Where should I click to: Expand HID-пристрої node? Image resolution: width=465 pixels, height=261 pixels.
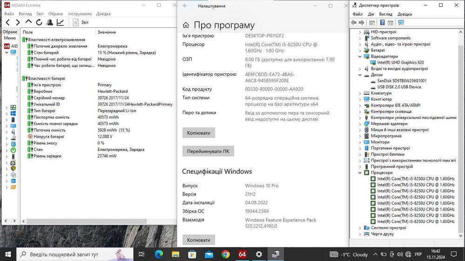coord(360,32)
